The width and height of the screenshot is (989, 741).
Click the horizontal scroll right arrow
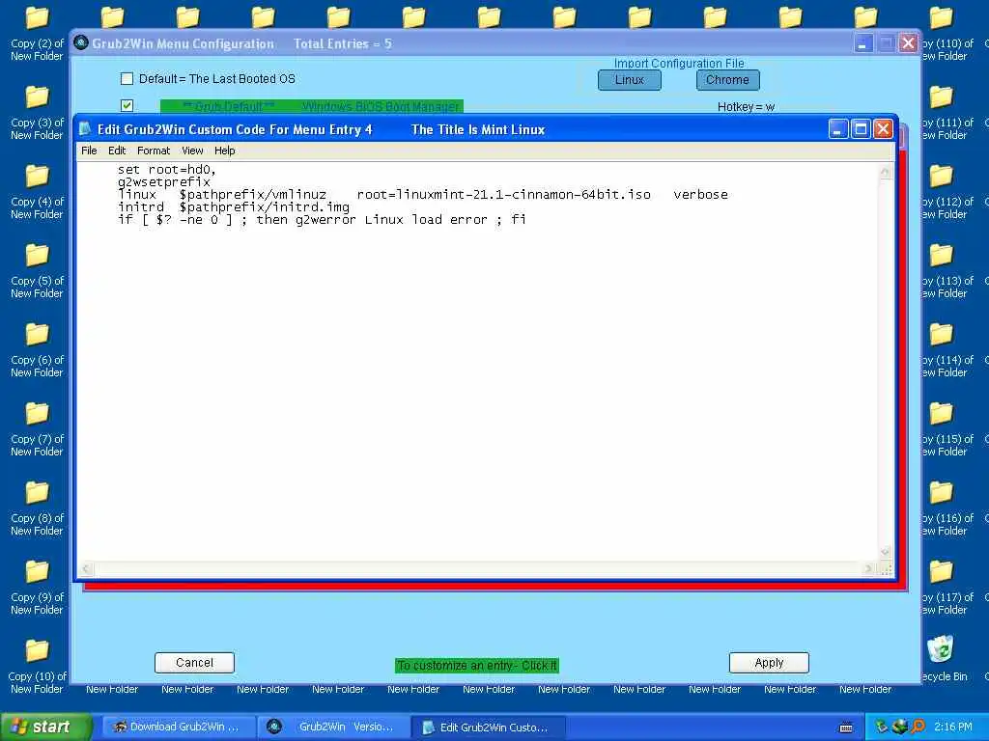[x=868, y=569]
